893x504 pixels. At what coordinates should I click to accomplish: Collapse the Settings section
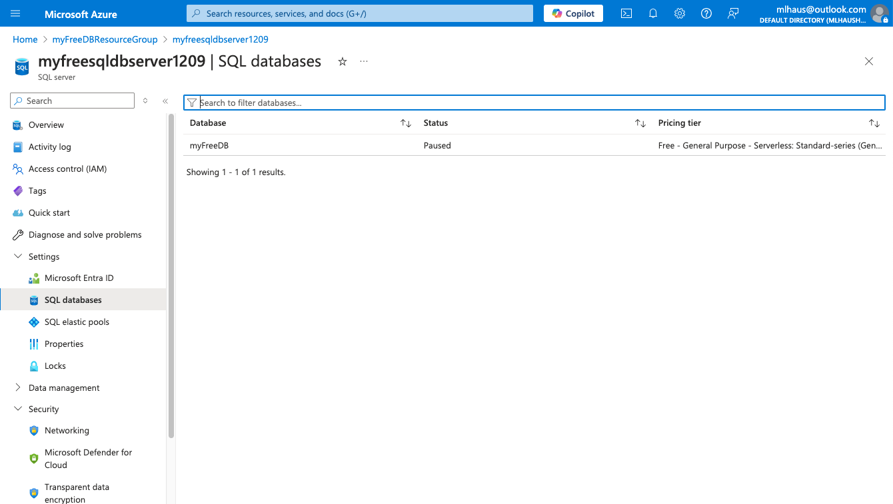18,256
